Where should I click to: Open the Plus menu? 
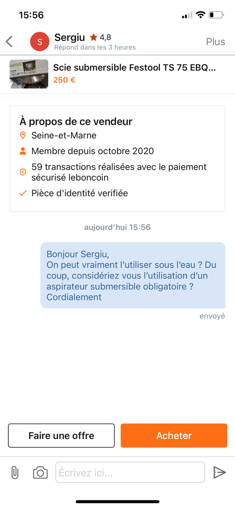pos(216,42)
